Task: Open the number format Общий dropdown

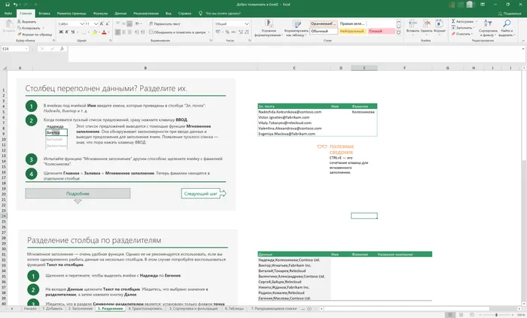Action: tap(247, 24)
